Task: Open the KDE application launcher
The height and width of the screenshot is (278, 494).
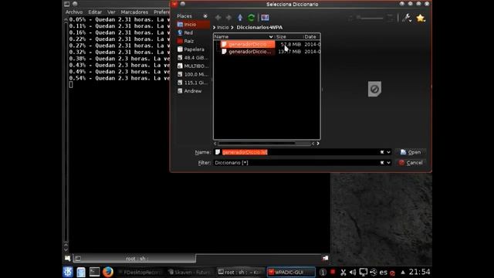Action: tap(68, 272)
